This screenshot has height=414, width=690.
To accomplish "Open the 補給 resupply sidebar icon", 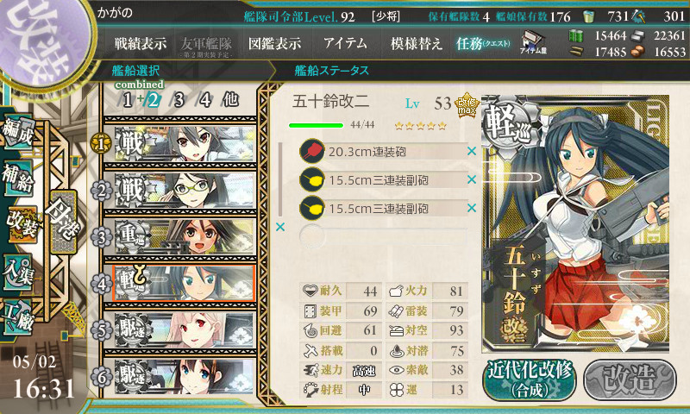I will (18, 178).
